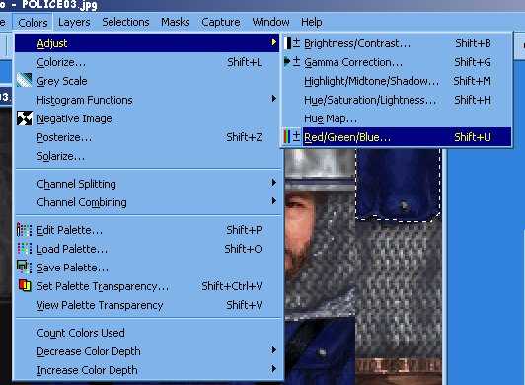This screenshot has height=385, width=525.
Task: Select Load Palette... entry
Action: [147, 249]
